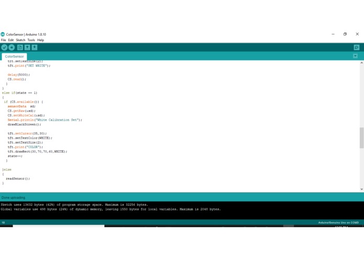Click the 'delay(5000);' code line
The height and width of the screenshot is (258, 364).
pos(18,75)
